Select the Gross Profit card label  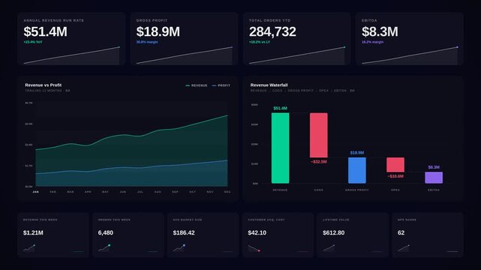(152, 20)
